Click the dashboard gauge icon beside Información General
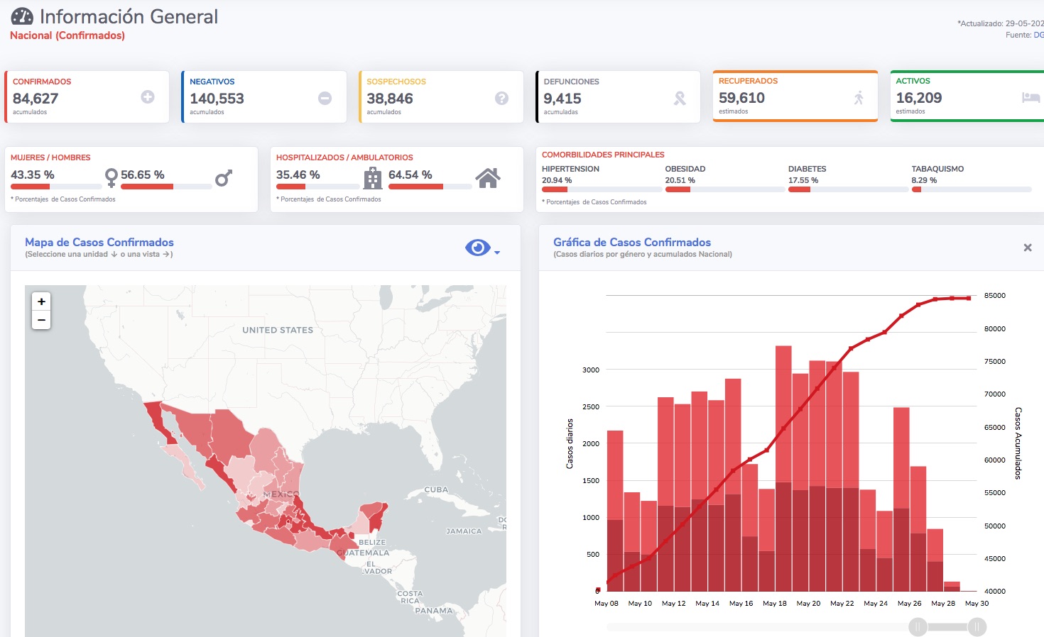The image size is (1044, 637). (x=22, y=16)
